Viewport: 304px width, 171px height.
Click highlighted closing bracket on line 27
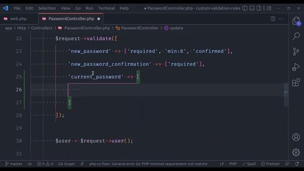pyautogui.click(x=70, y=103)
